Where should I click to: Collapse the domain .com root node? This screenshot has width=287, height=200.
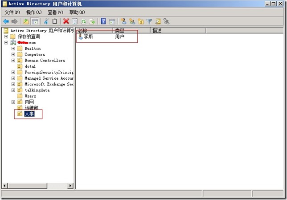click(x=6, y=43)
